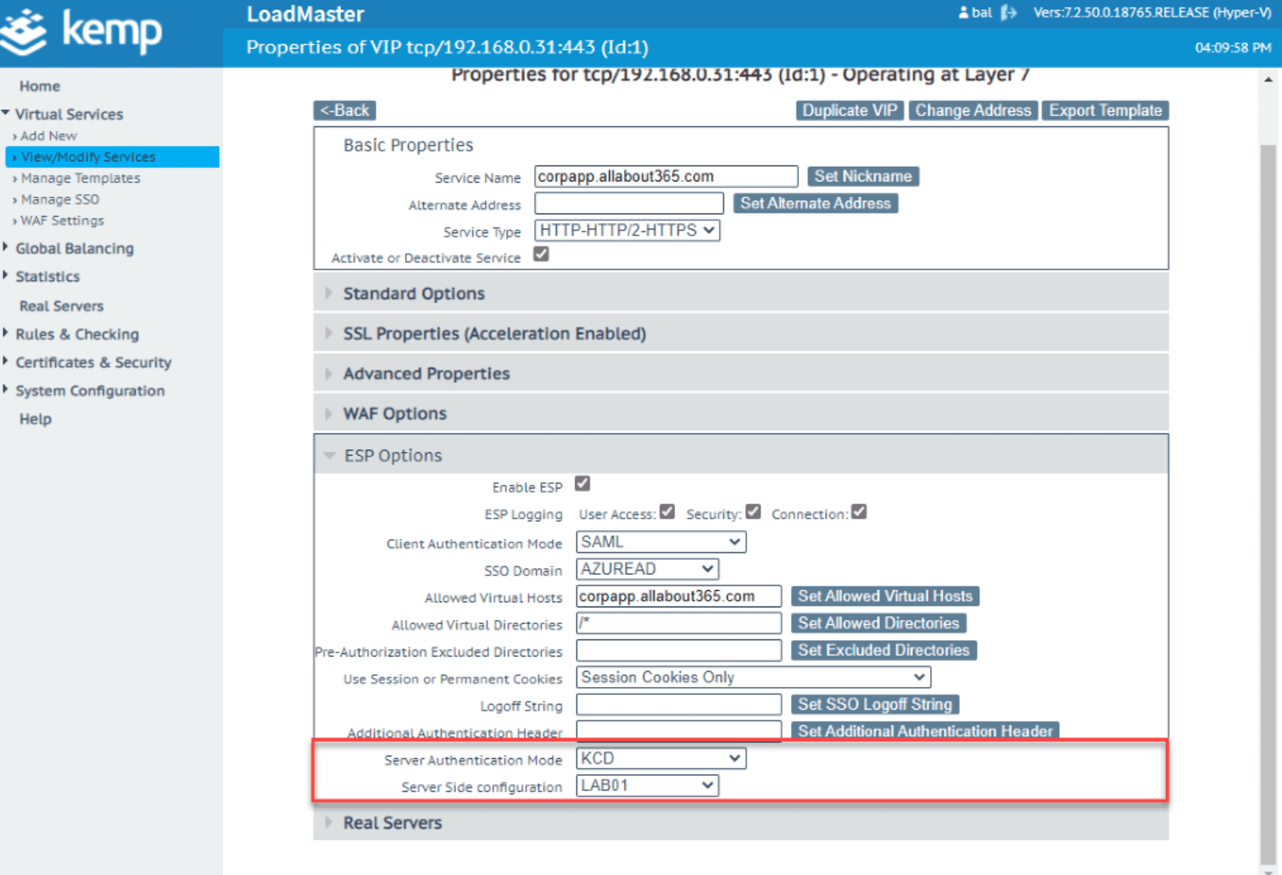Click Set Allowed Virtual Hosts button
Viewport: 1282px width, 875px height.
885,596
